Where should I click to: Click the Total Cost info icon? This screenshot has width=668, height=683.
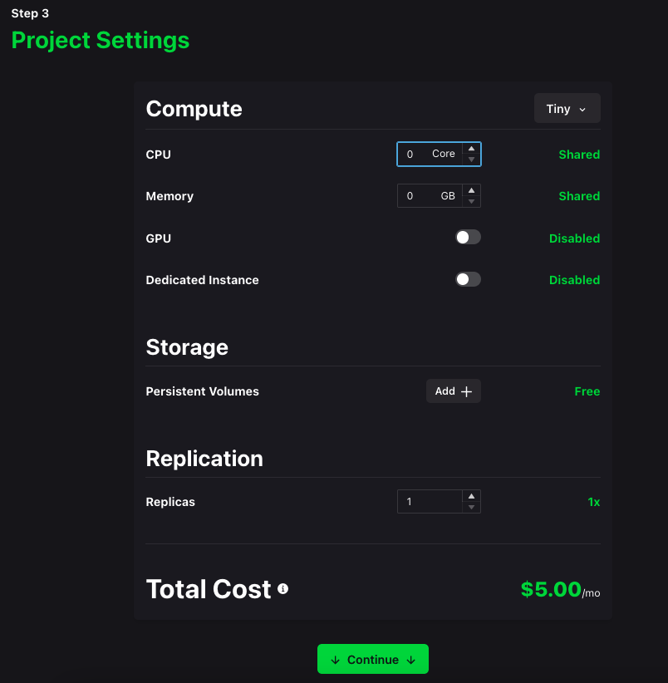pyautogui.click(x=282, y=589)
